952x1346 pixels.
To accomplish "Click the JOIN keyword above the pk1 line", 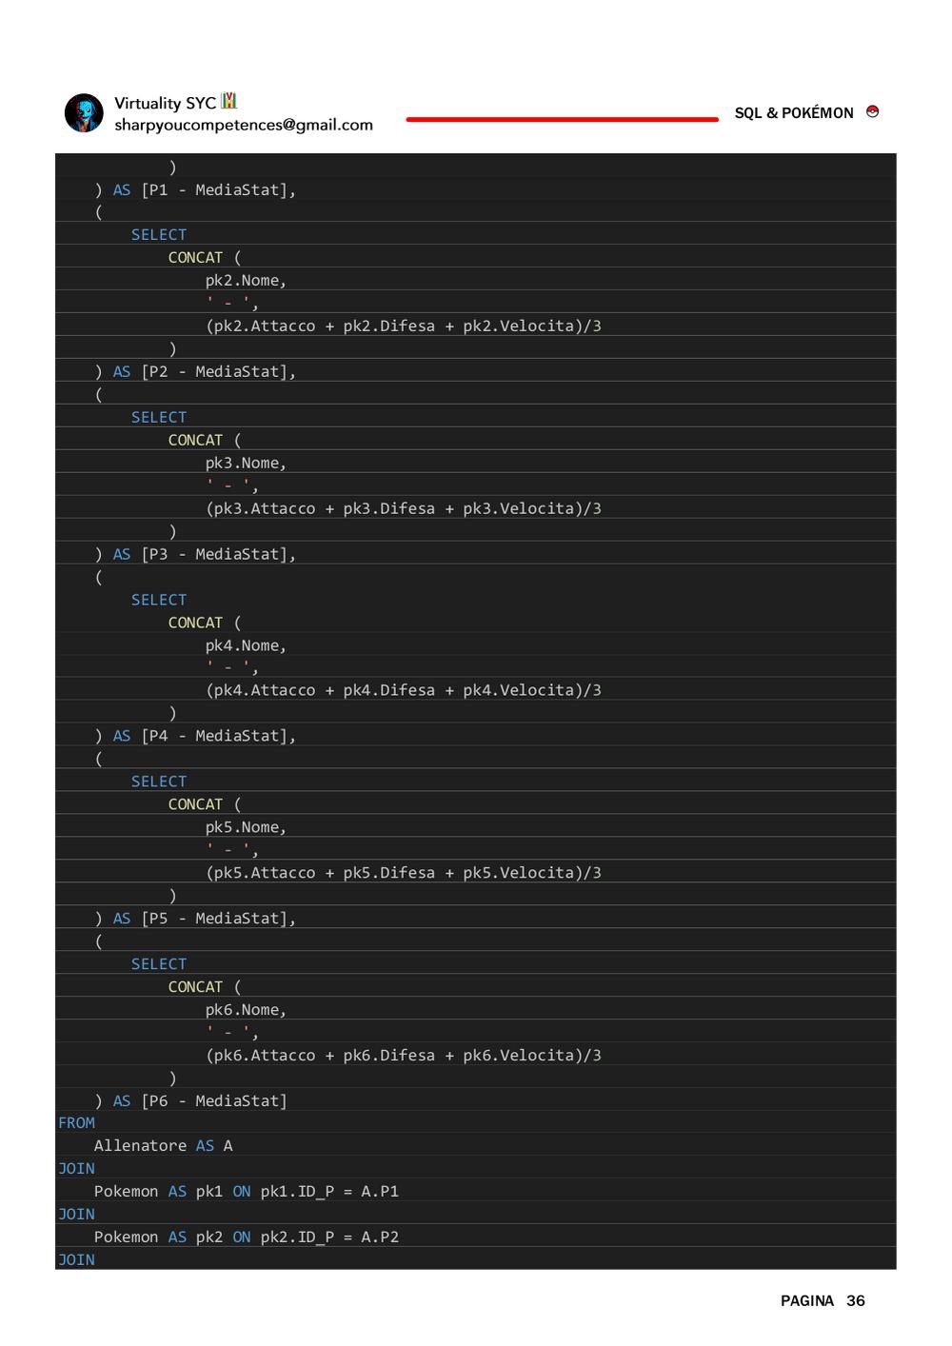I will [76, 1169].
